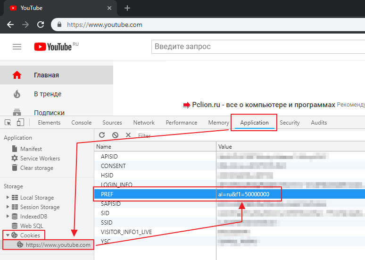The width and height of the screenshot is (365, 260).
Task: Select the CONSENT cookie row
Action: [230, 166]
